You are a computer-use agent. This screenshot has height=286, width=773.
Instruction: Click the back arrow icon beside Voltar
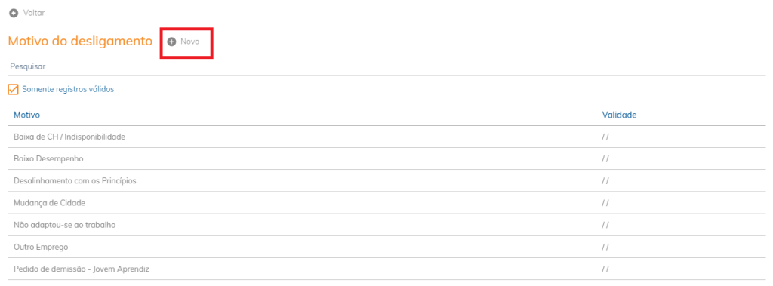pos(14,14)
